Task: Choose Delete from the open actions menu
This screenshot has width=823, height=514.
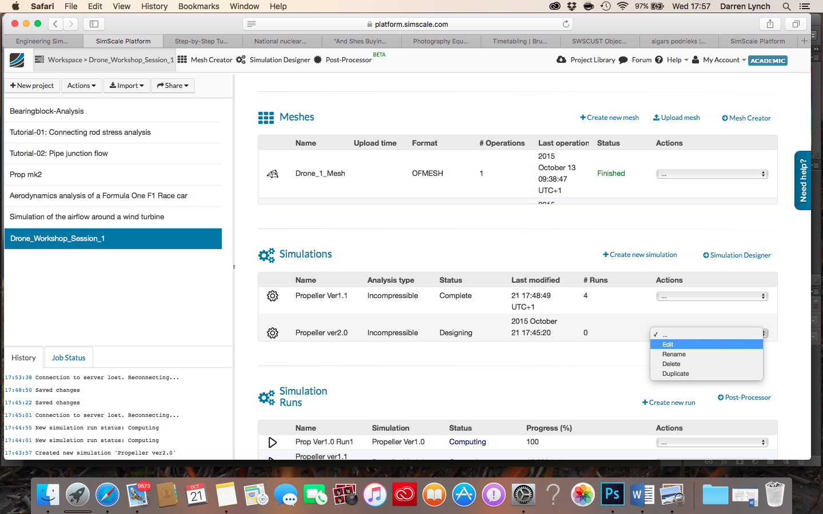Action: pyautogui.click(x=706, y=364)
